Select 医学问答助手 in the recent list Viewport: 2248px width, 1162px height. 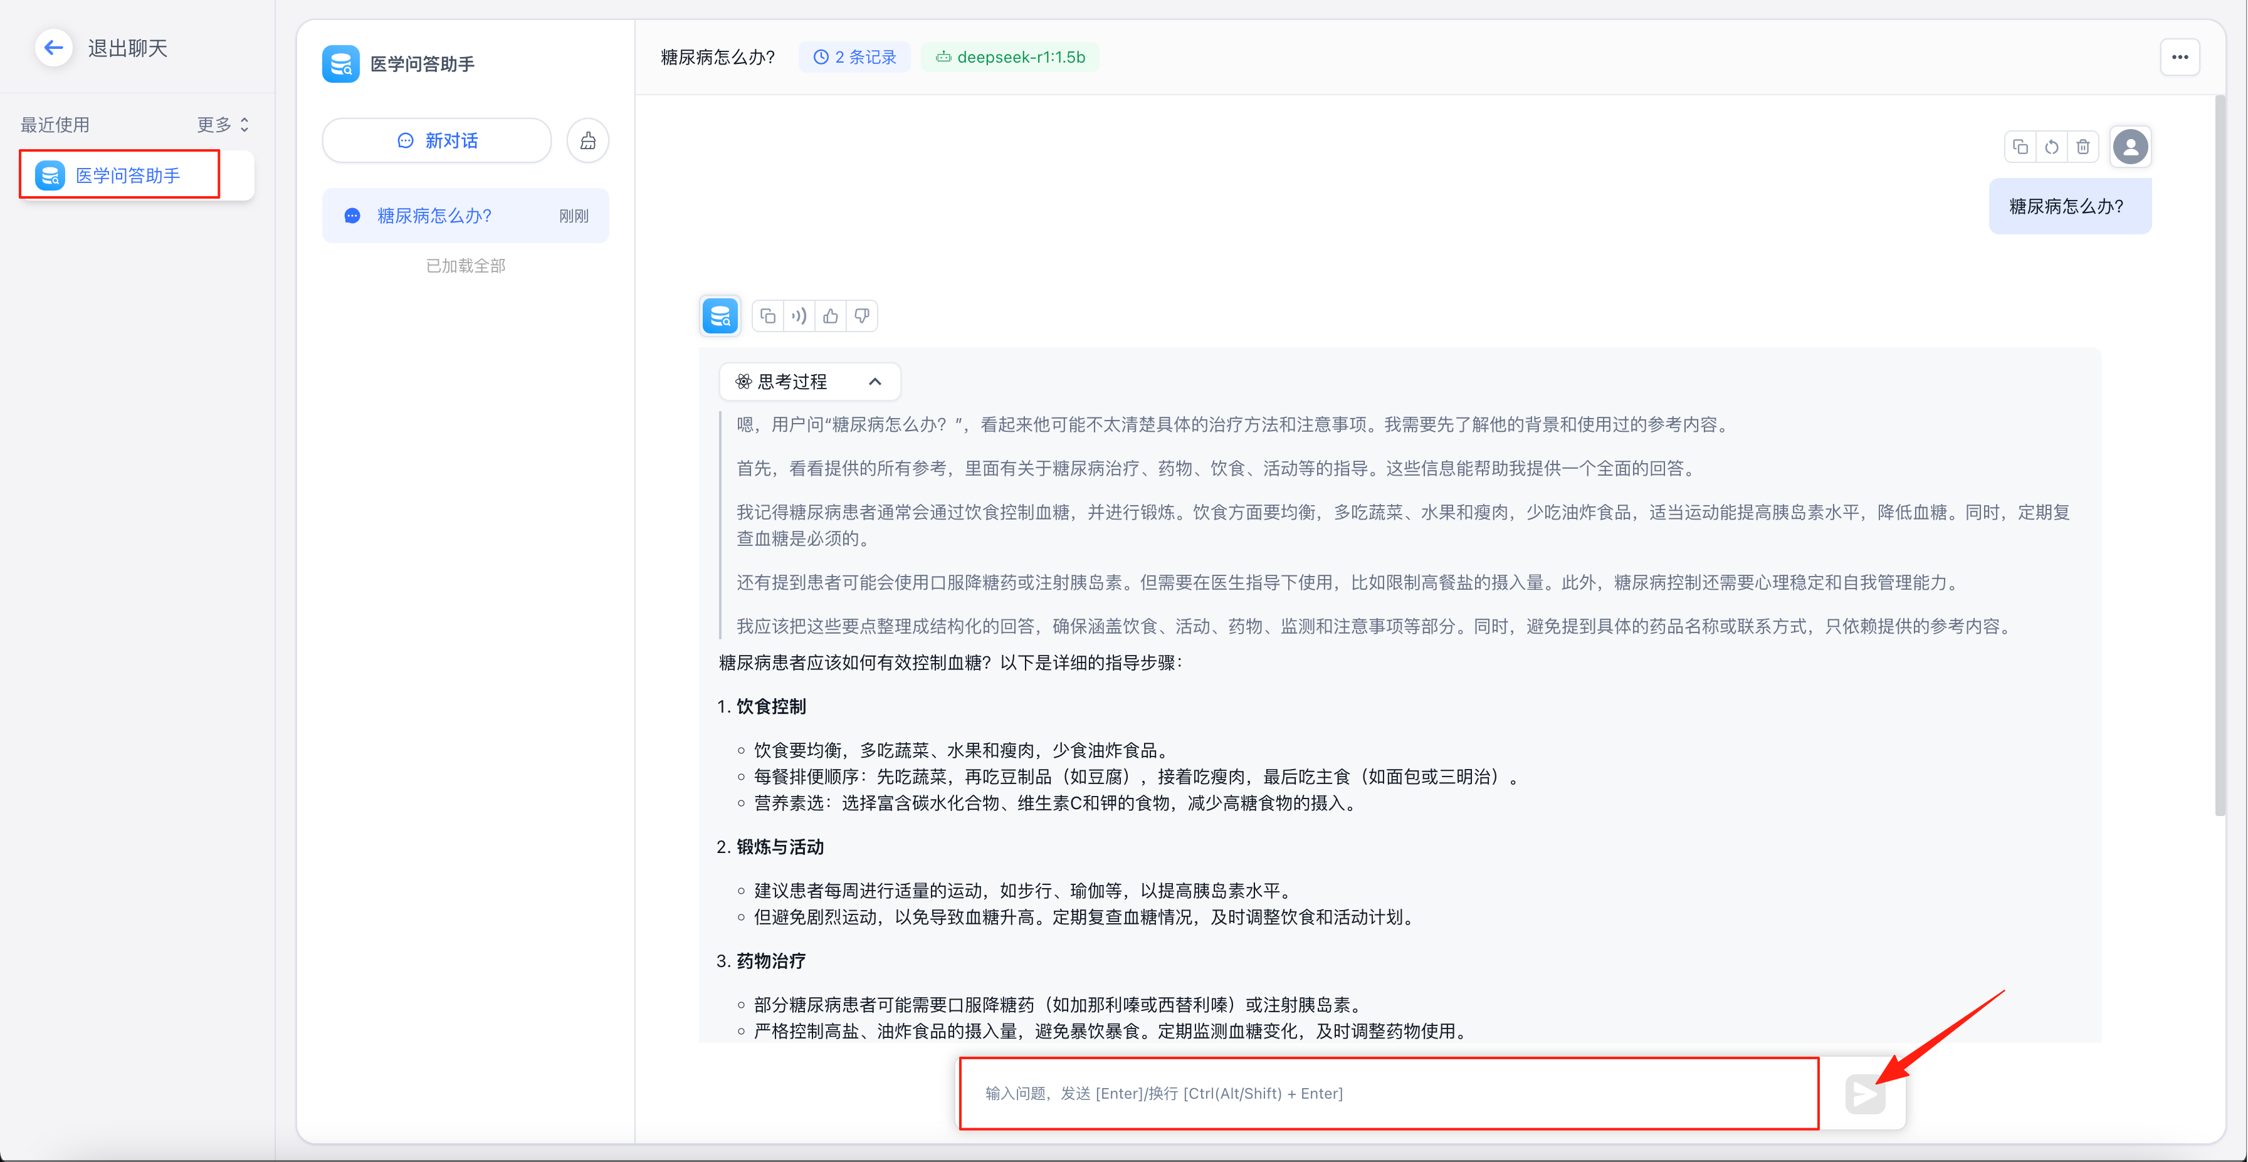(127, 175)
